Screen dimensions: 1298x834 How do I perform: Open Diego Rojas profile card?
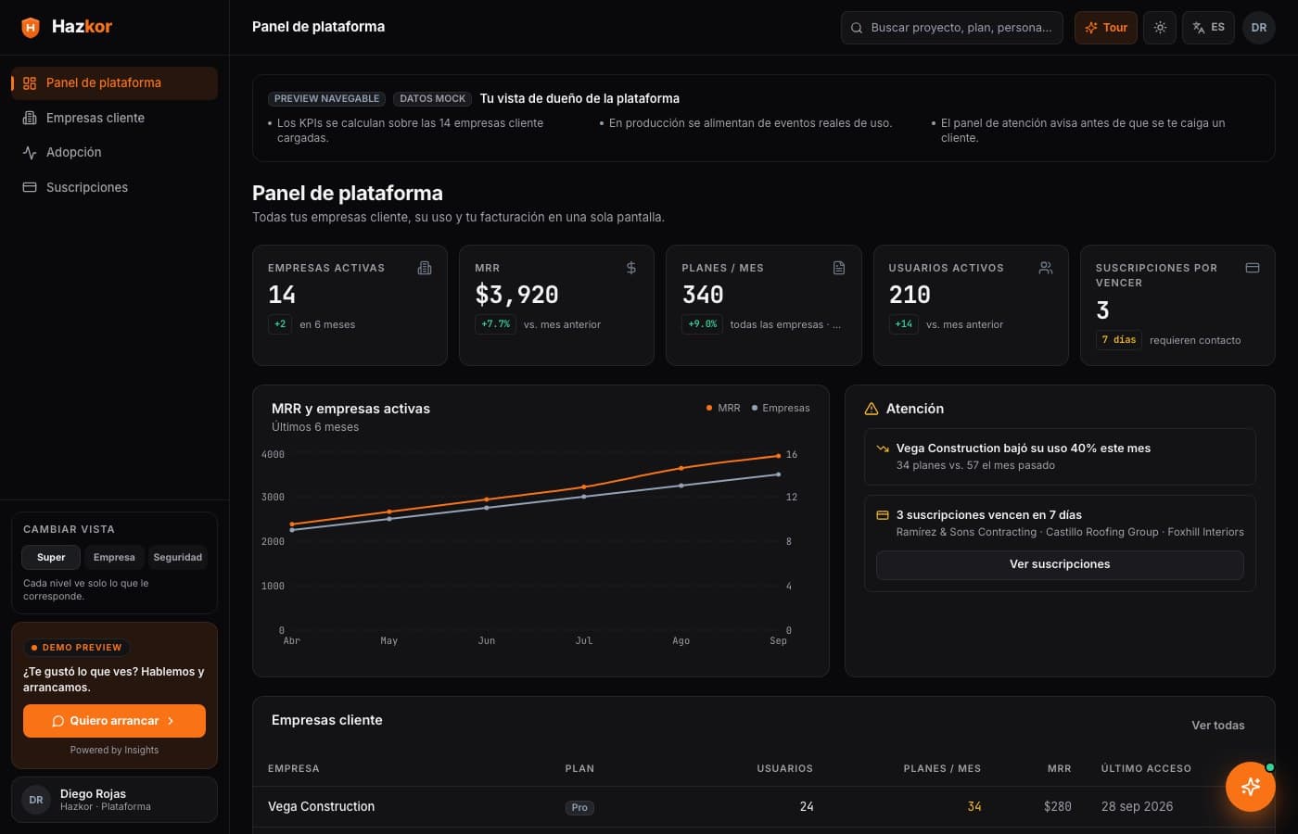click(114, 800)
